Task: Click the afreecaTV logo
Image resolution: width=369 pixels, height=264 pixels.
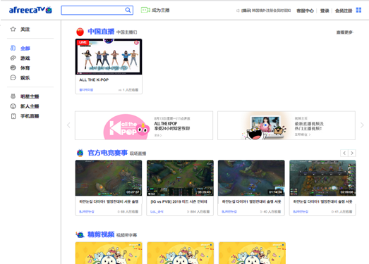Action: 30,10
